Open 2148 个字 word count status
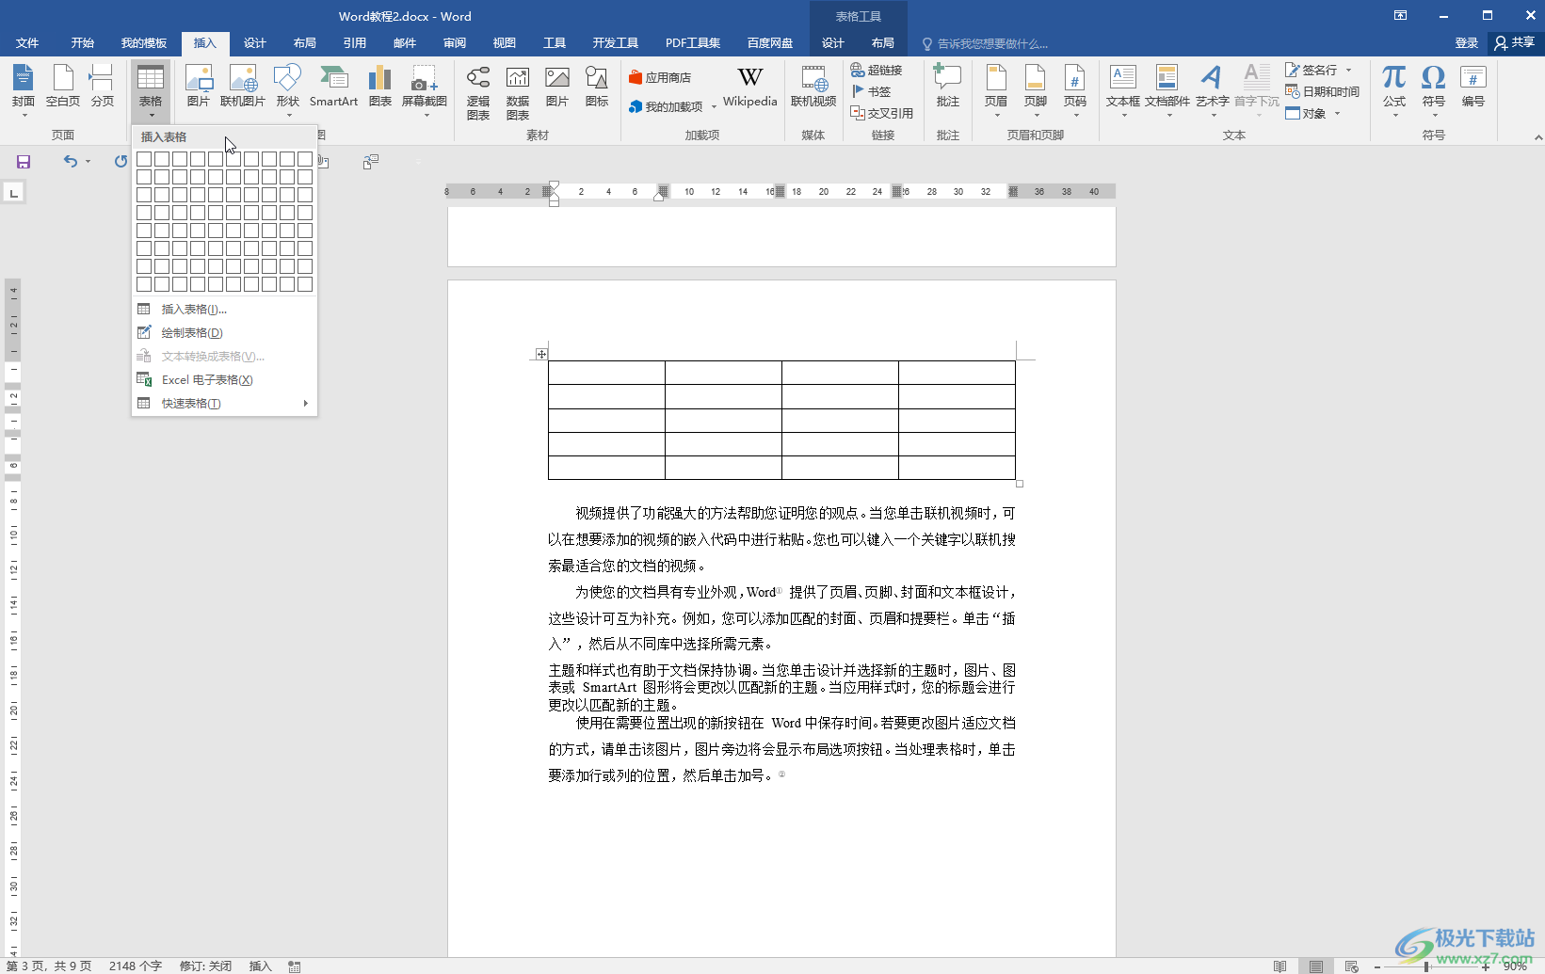1545x974 pixels. pyautogui.click(x=136, y=966)
